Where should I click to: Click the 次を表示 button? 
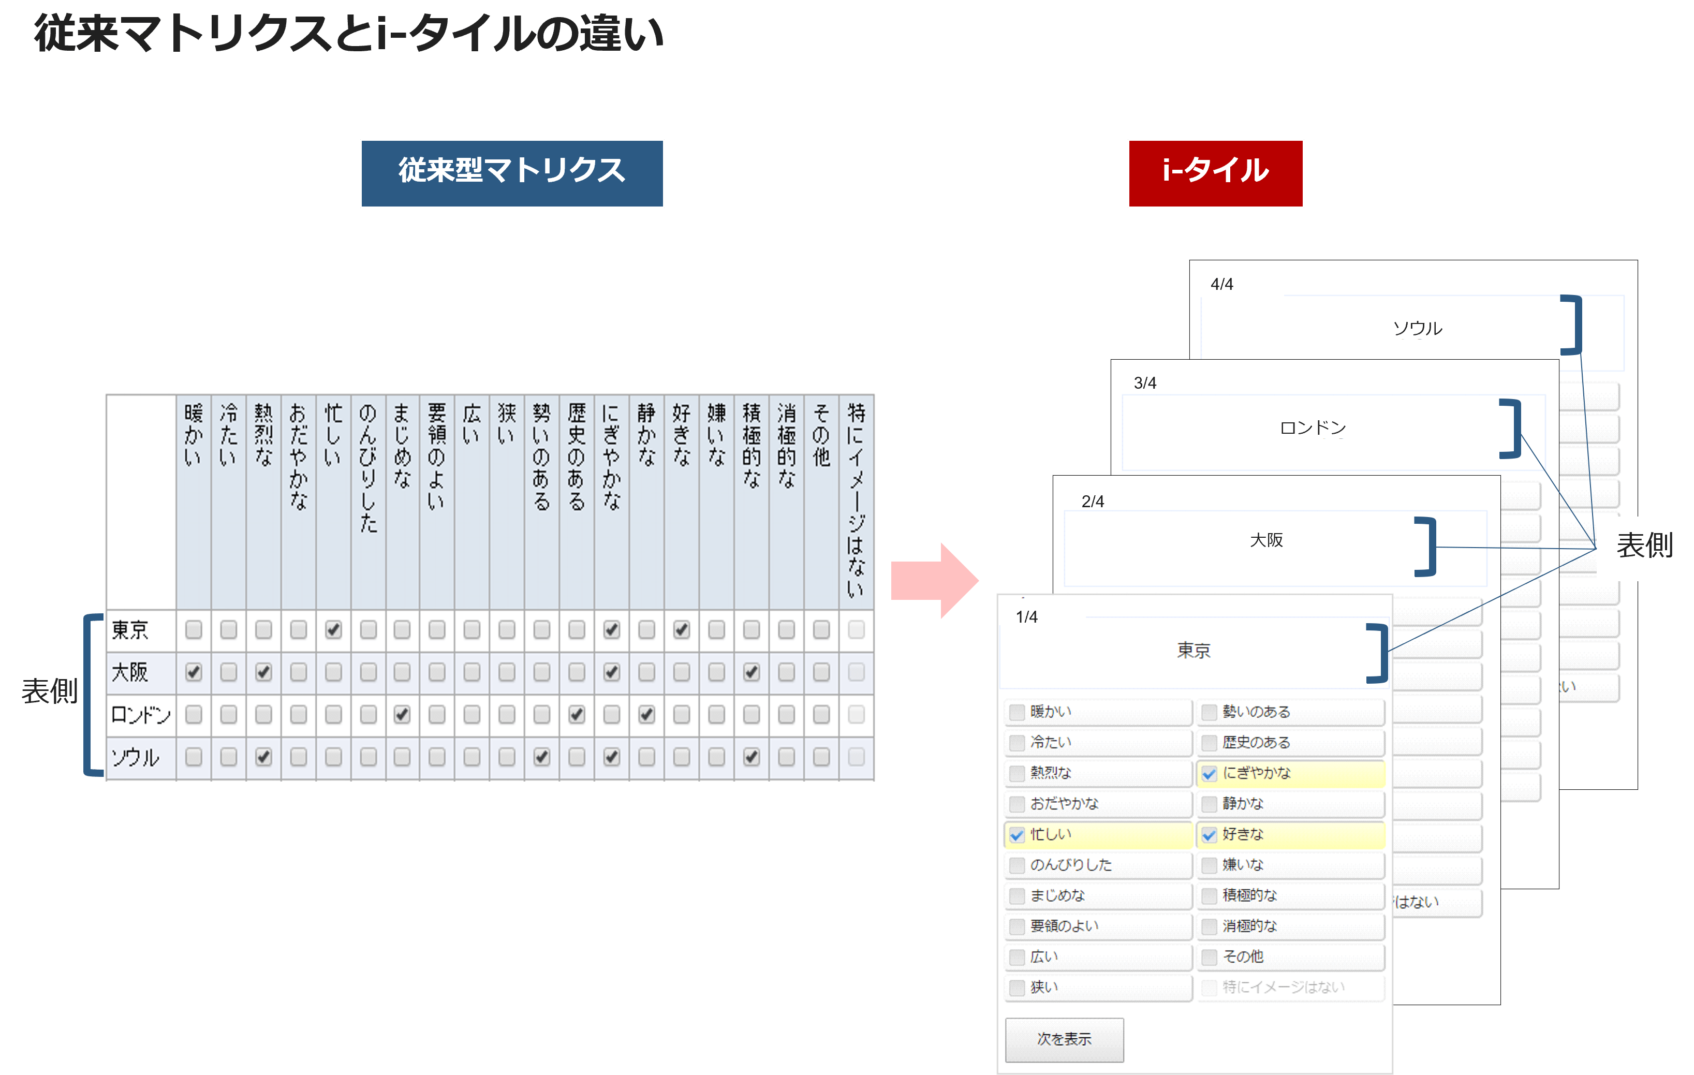pyautogui.click(x=1064, y=1039)
